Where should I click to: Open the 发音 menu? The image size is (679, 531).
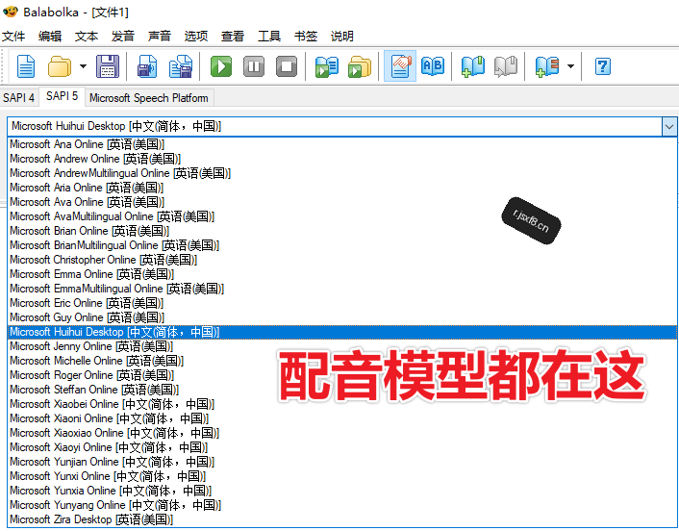pyautogui.click(x=122, y=36)
